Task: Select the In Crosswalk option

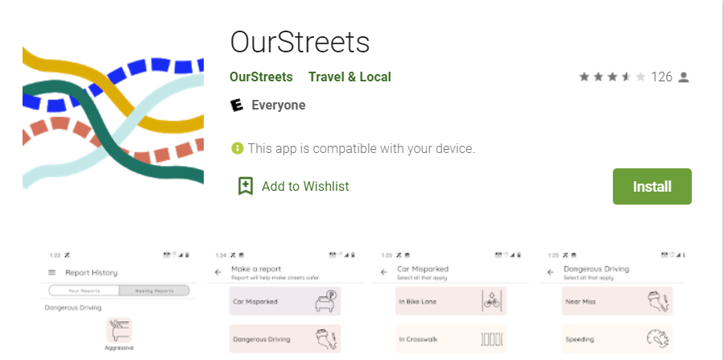Action: tap(451, 339)
